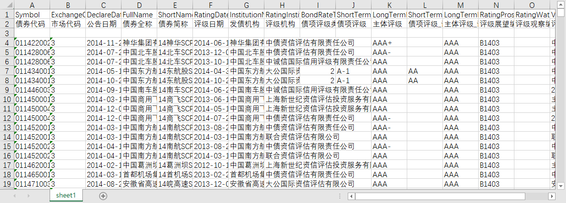Select column G header

[247, 5]
